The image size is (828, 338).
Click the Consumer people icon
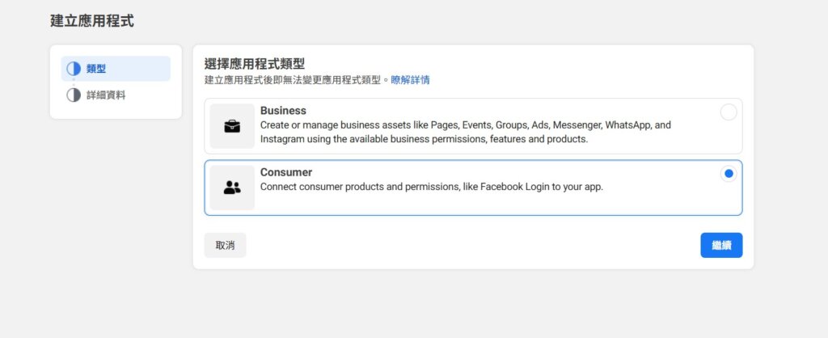232,188
